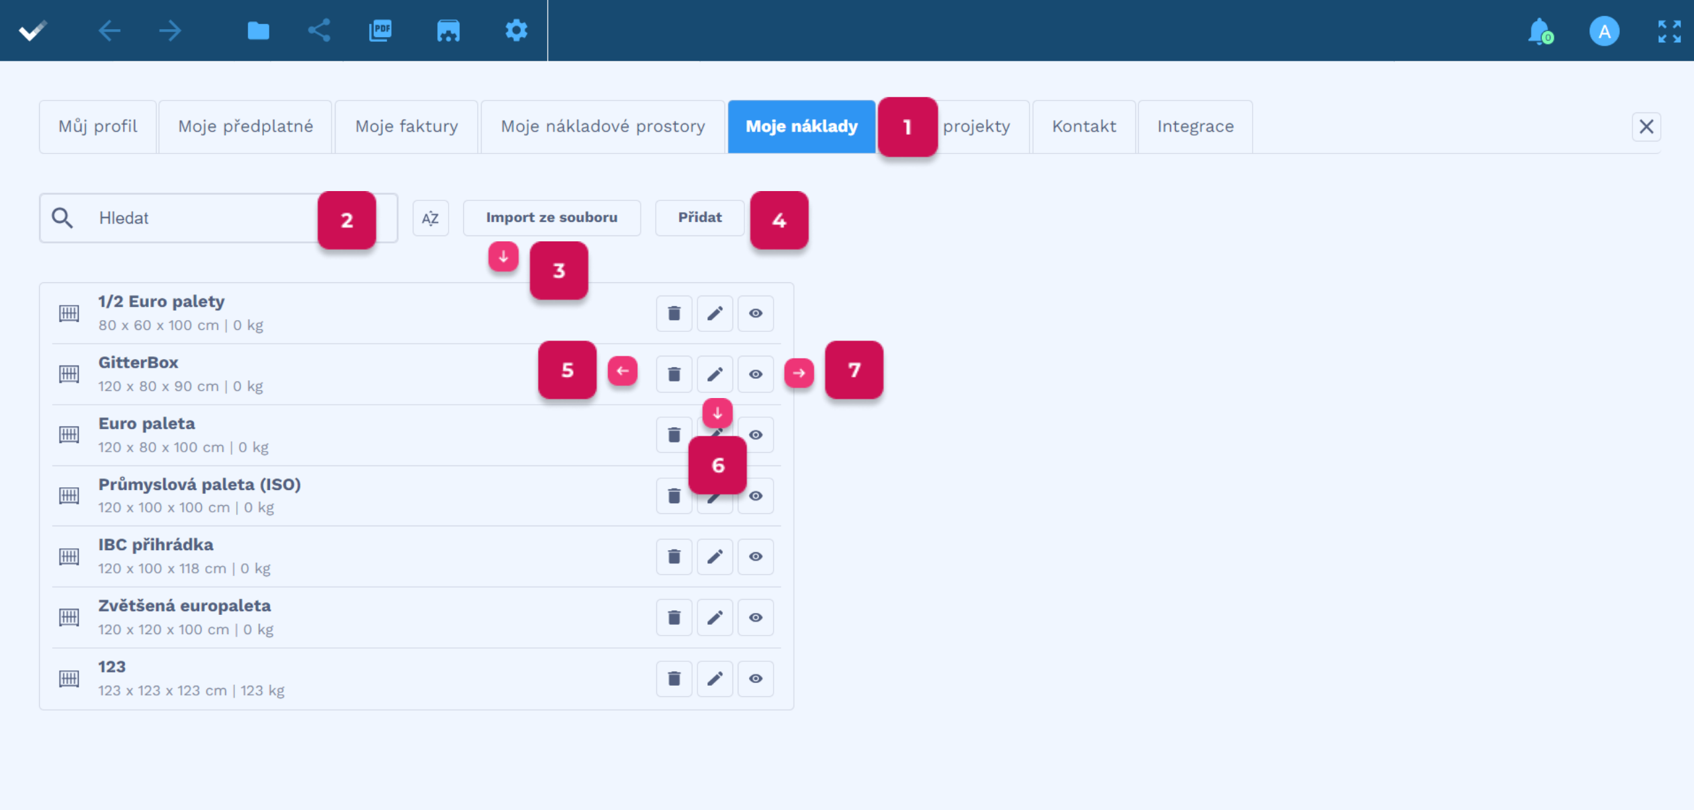The image size is (1694, 810).
Task: Open the user avatar A menu
Action: [x=1604, y=31]
